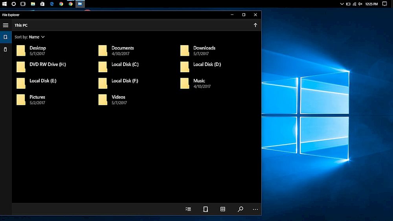Select the removable drive sidebar icon
Screen dimensions: 393x221
[6, 49]
